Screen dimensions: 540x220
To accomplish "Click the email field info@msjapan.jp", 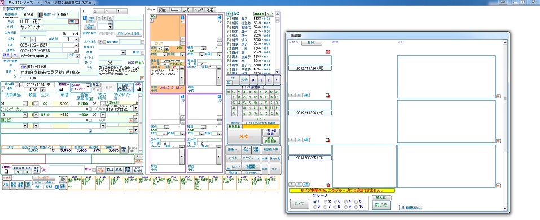I will click(44, 56).
